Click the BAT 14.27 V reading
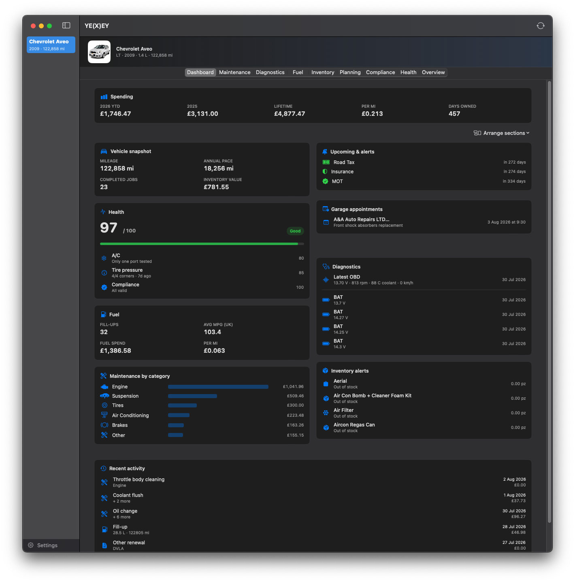 coord(424,315)
